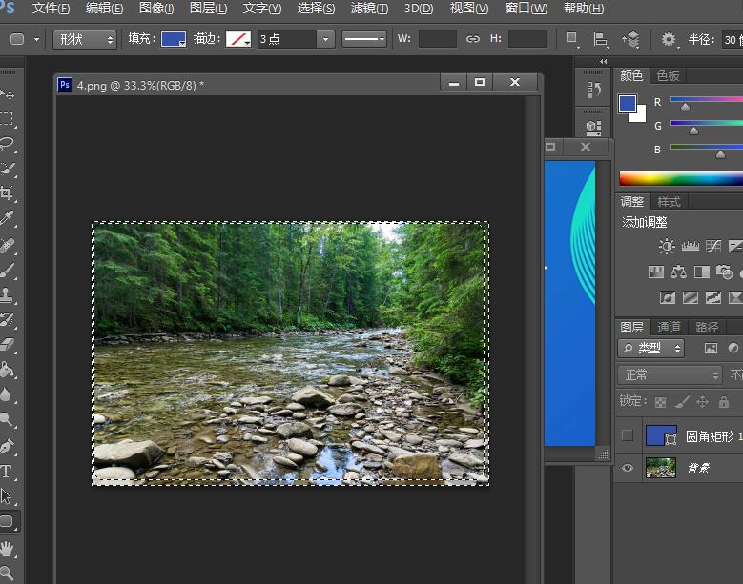This screenshot has height=584, width=743.
Task: Switch to the 色板 tab
Action: (x=669, y=76)
